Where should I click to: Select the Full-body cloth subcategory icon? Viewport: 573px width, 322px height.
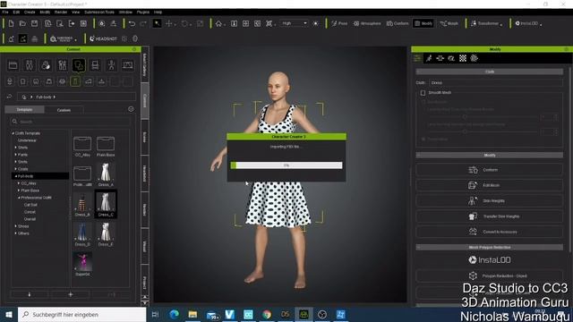[75, 81]
